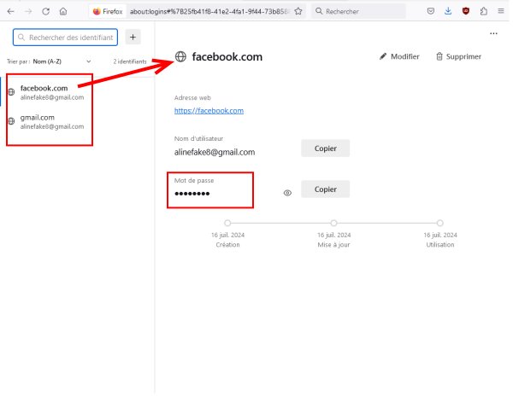
Task: Click the username alinefake8@gmail.com value
Action: [x=215, y=152]
